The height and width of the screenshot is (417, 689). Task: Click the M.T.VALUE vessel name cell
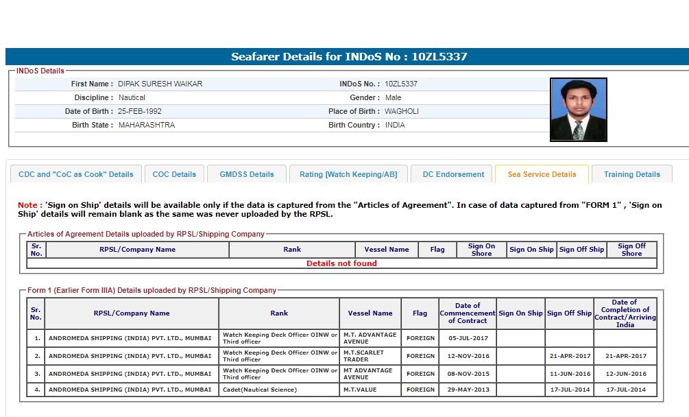tap(370, 390)
